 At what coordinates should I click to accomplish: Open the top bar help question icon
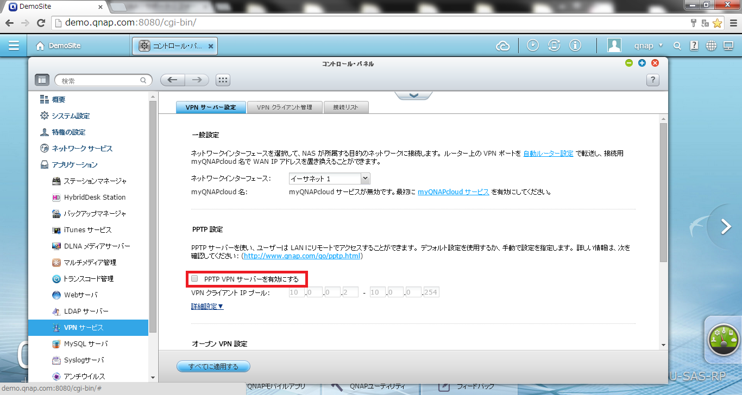(694, 46)
